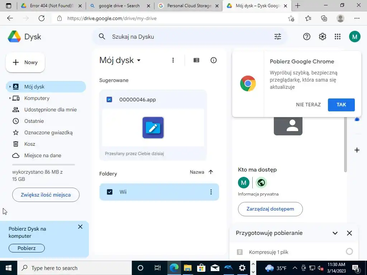Open the Mój dysk three-dot menu

click(x=173, y=60)
